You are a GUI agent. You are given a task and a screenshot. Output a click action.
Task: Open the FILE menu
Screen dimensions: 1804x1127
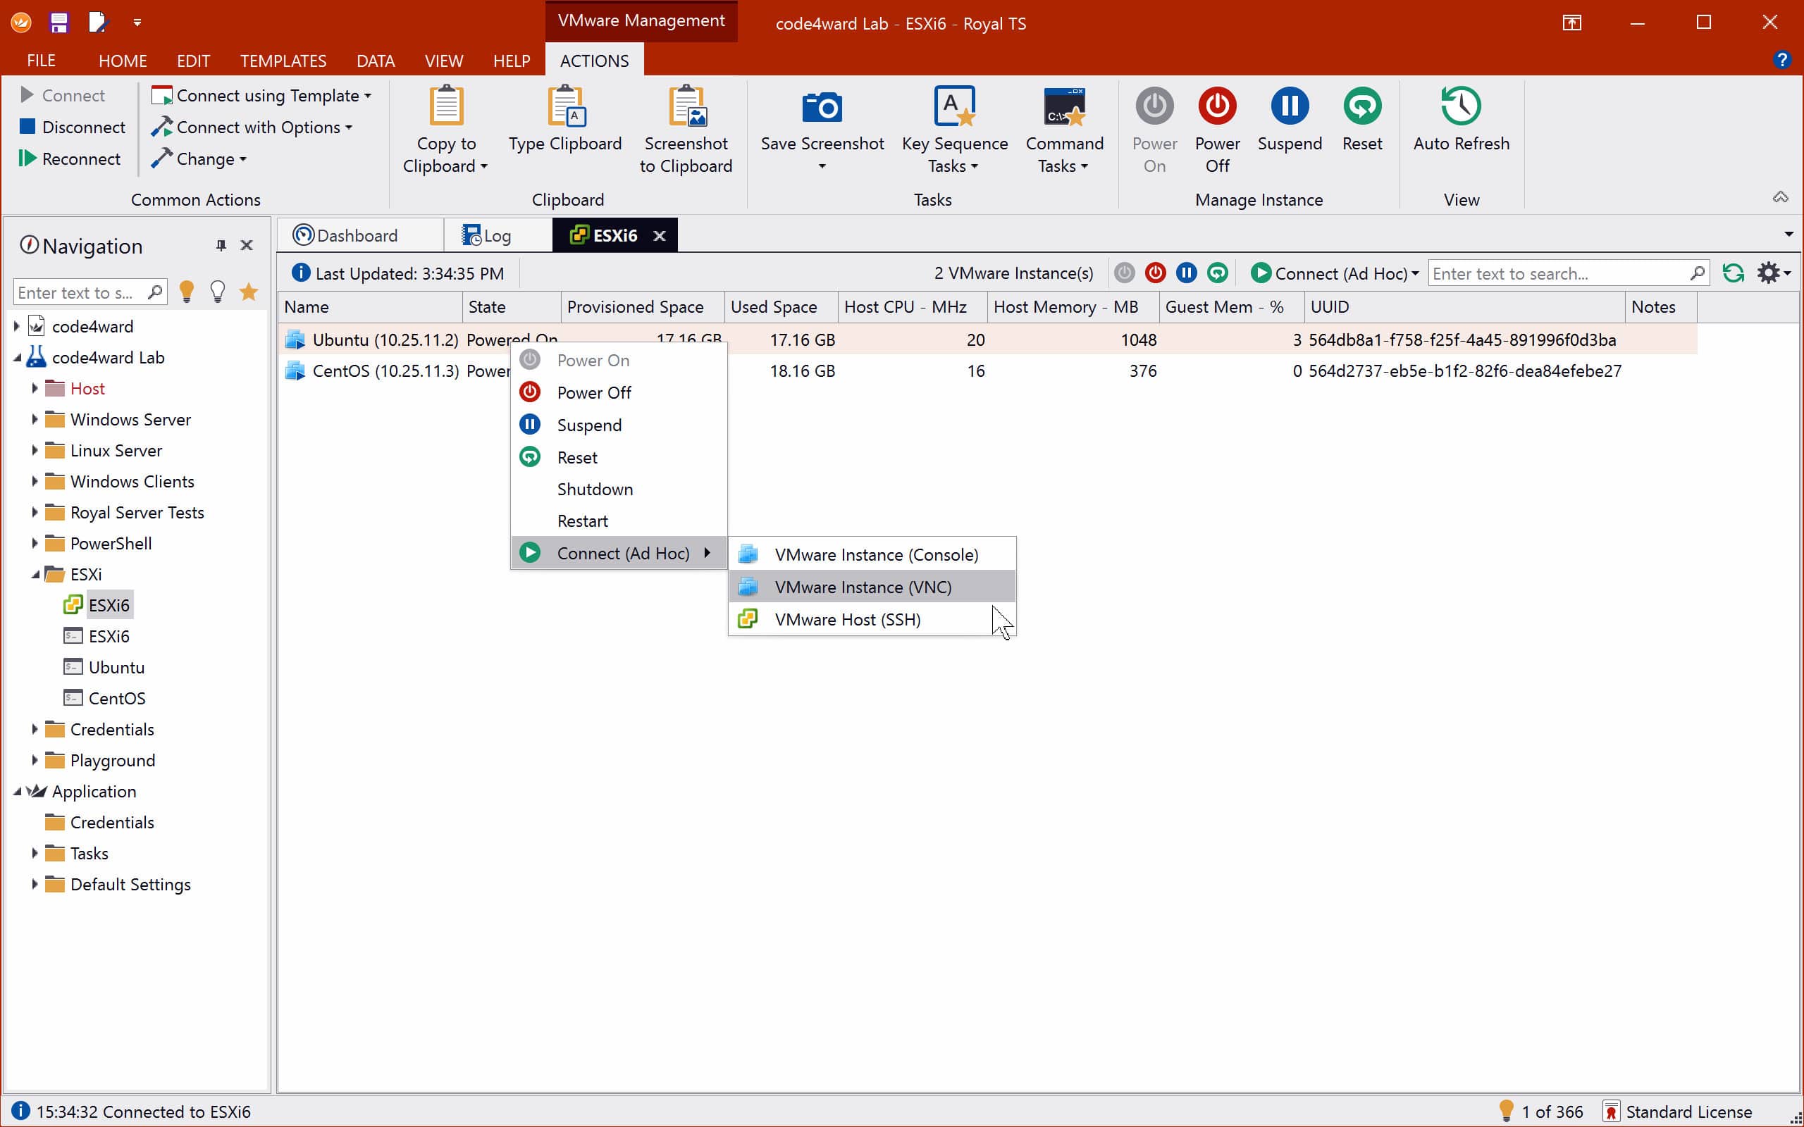click(x=41, y=61)
